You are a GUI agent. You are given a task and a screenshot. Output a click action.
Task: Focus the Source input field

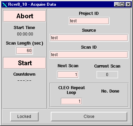[x=89, y=38]
